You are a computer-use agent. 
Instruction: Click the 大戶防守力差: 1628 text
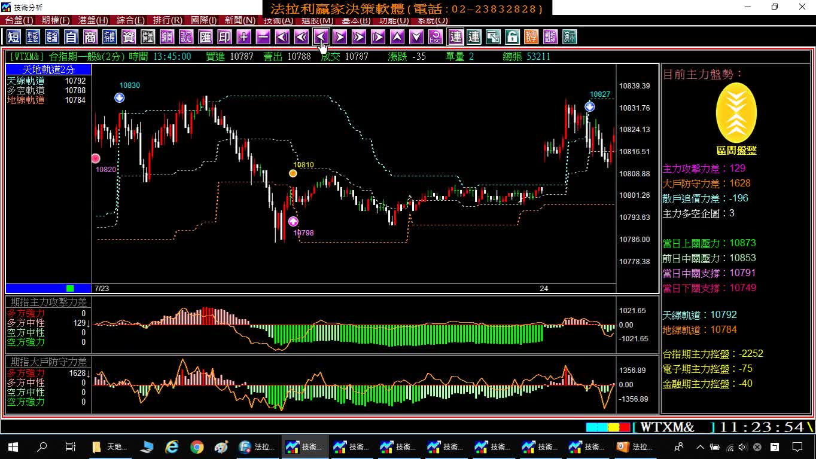coord(707,183)
